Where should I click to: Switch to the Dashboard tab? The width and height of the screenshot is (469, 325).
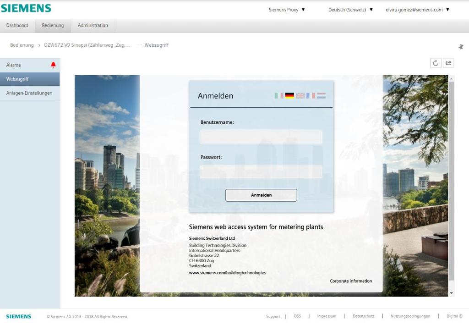tap(17, 25)
